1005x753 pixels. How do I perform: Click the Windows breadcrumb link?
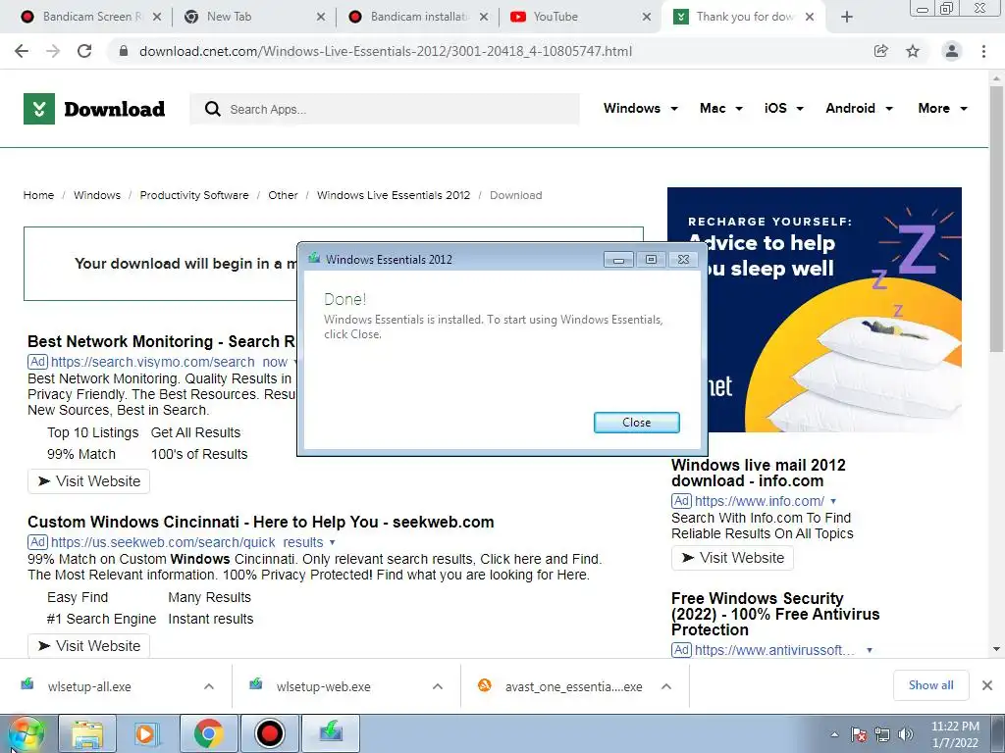coord(97,195)
